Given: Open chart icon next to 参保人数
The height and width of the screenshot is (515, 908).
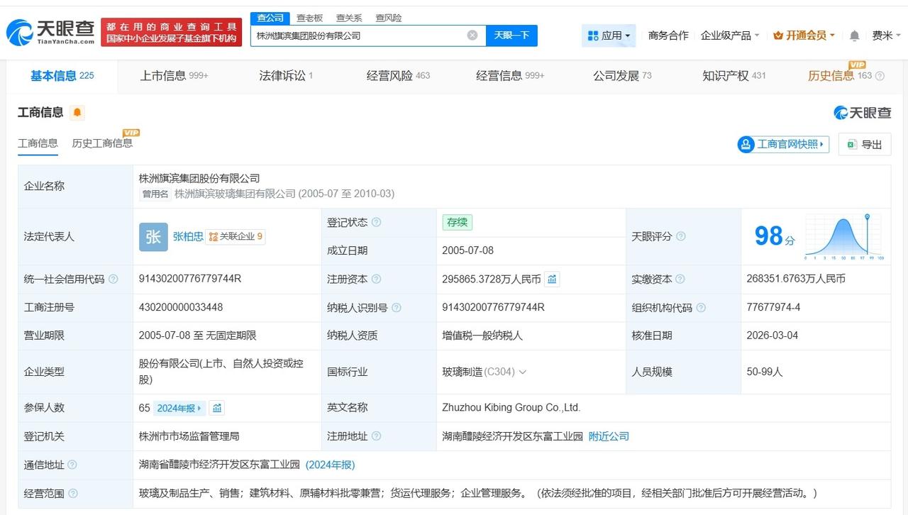Looking at the screenshot, I should click(217, 408).
